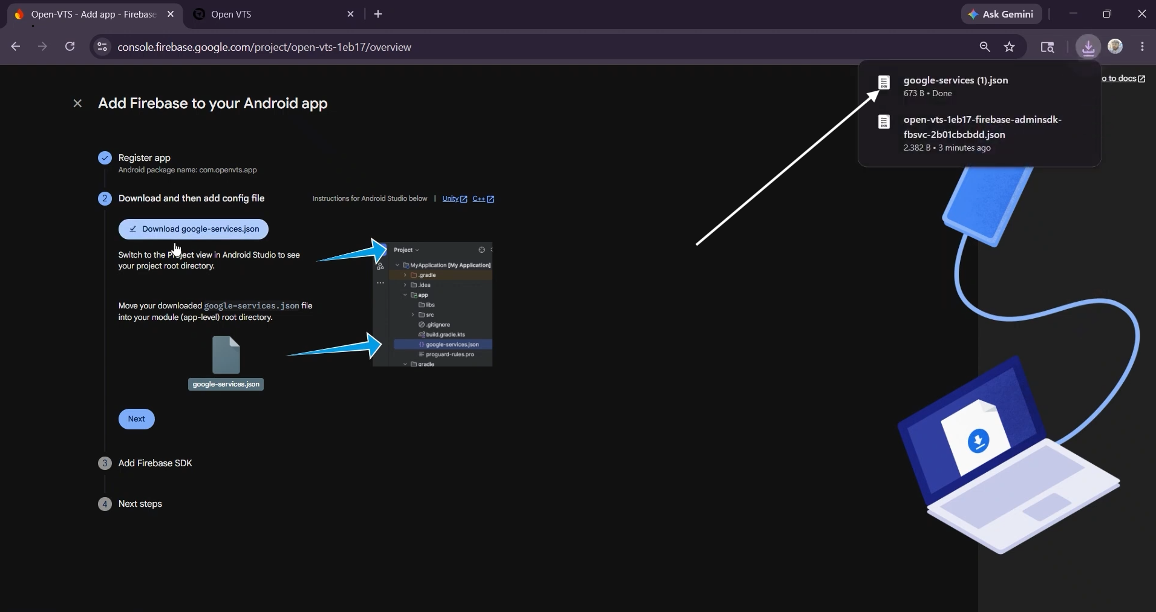Click the Gemini sparkle icon
Screen dimensions: 1156x612
pos(973,15)
